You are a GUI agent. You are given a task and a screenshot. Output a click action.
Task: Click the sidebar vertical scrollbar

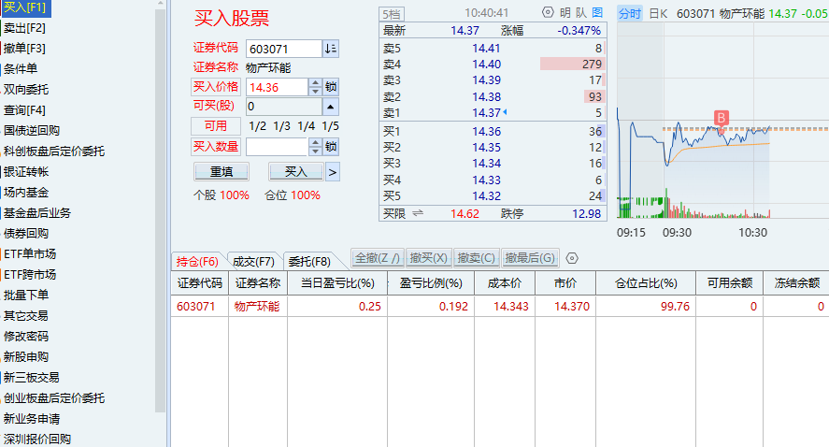[161, 211]
